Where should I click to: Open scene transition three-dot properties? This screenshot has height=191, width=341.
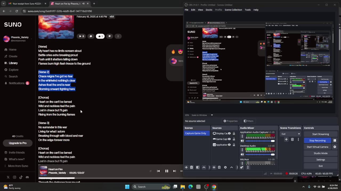(298, 139)
